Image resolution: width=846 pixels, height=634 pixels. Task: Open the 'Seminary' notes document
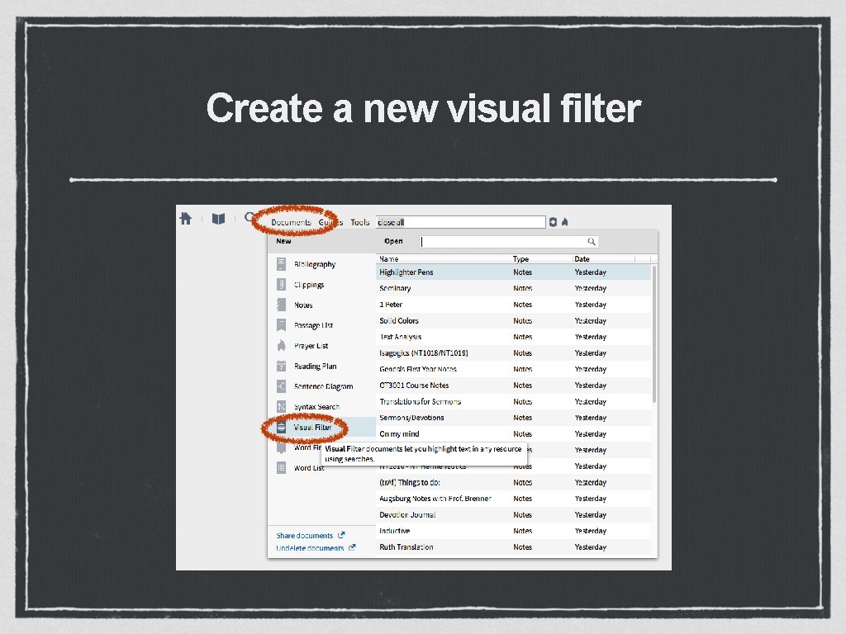coord(514,288)
